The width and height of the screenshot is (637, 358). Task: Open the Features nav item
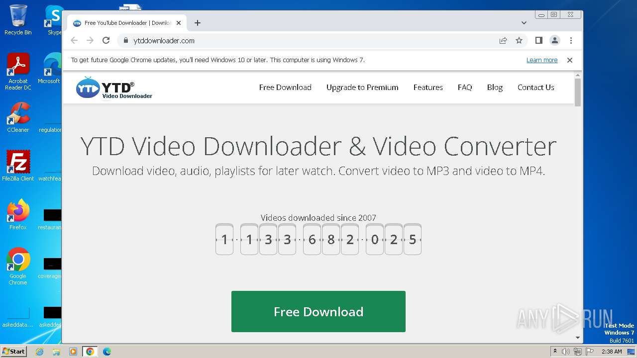pyautogui.click(x=428, y=88)
